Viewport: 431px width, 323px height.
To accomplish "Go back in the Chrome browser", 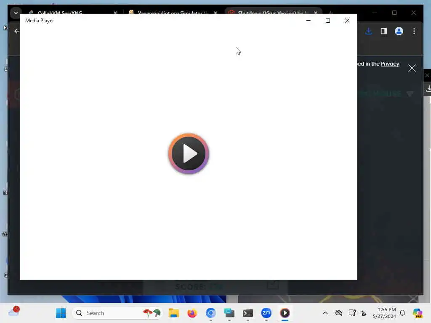I will coord(17,31).
